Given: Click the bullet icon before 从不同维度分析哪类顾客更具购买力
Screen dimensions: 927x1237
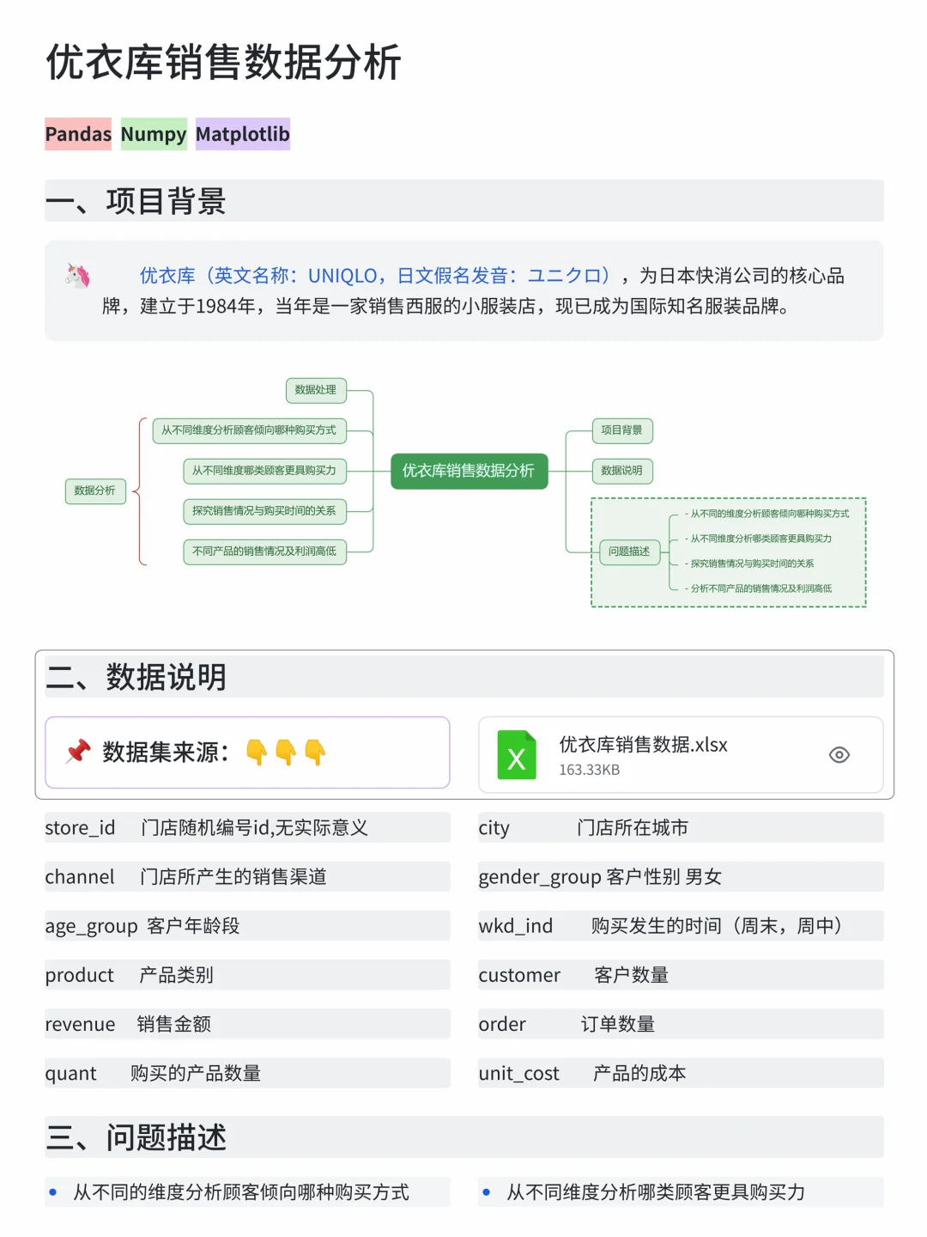Looking at the screenshot, I should point(488,1192).
